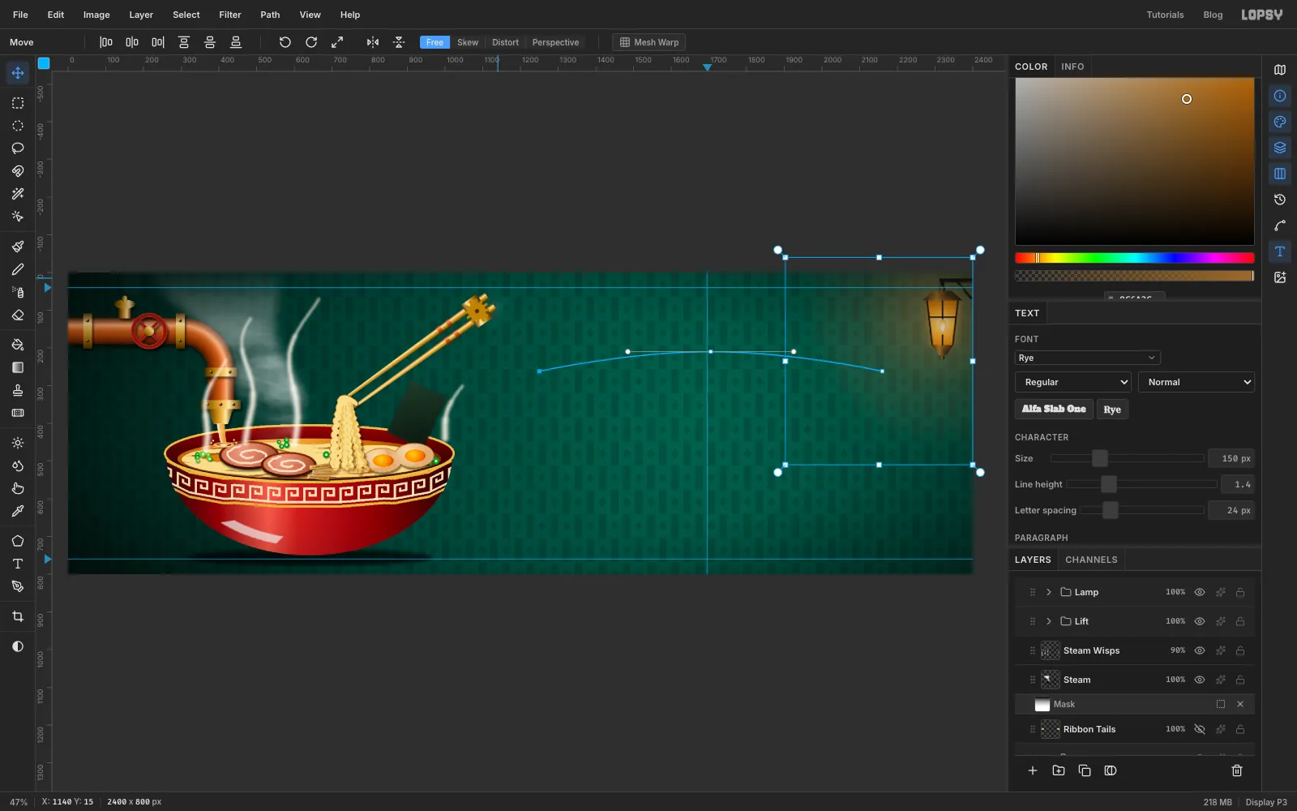Click rotate clockwise icon in options bar
Screen dimensions: 1297x811
(311, 42)
